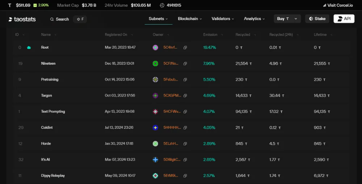The height and width of the screenshot is (184, 362).
Task: Click Horde owner avatar icon
Action: pos(156,143)
